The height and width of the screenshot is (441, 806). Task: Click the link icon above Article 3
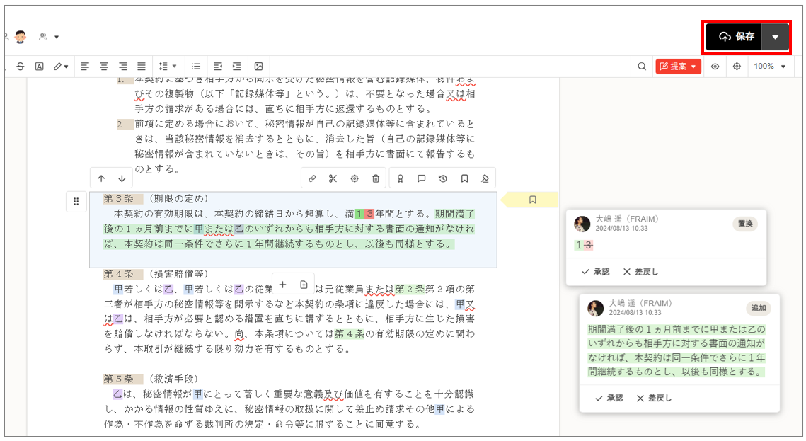point(312,178)
